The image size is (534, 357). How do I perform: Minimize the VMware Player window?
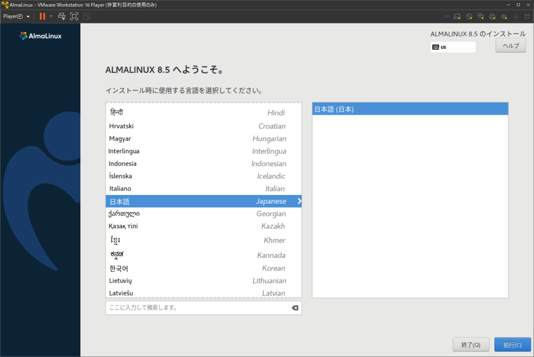[x=508, y=5]
